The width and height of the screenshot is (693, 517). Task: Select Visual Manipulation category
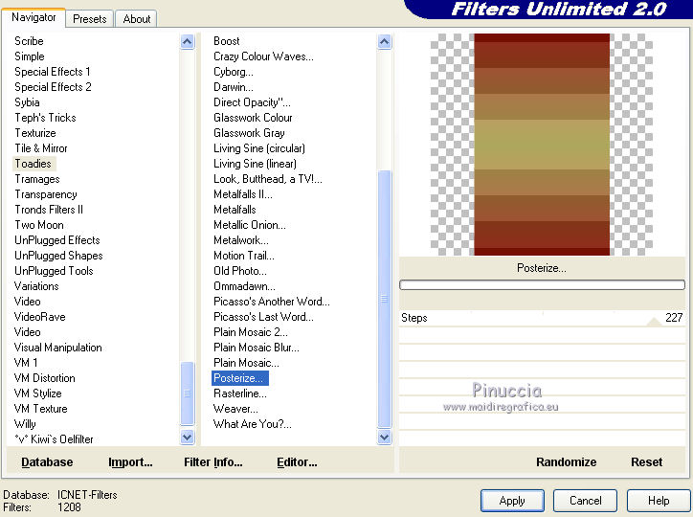[57, 348]
